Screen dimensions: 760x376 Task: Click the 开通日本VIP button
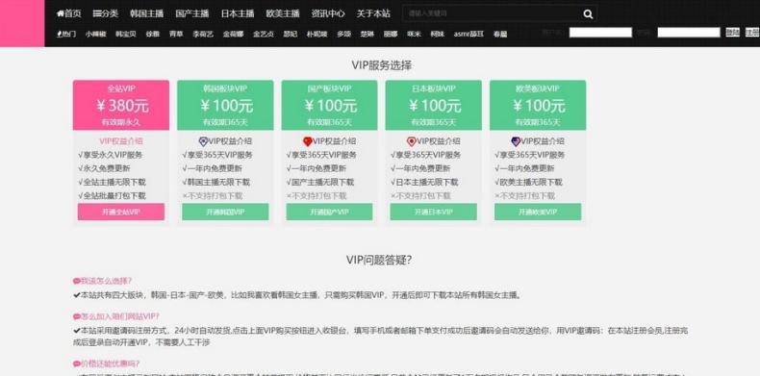pos(433,212)
